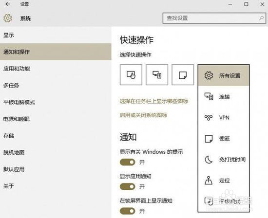This screenshot has height=218, width=268.
Task: Focus the 查找设置 search field
Action: pos(214,18)
